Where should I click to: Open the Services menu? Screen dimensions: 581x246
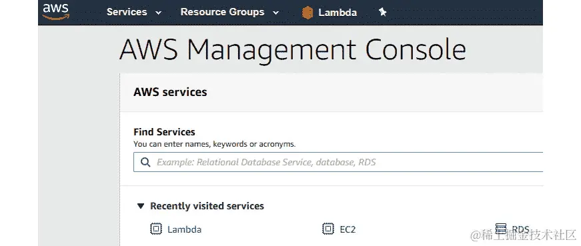click(x=127, y=12)
